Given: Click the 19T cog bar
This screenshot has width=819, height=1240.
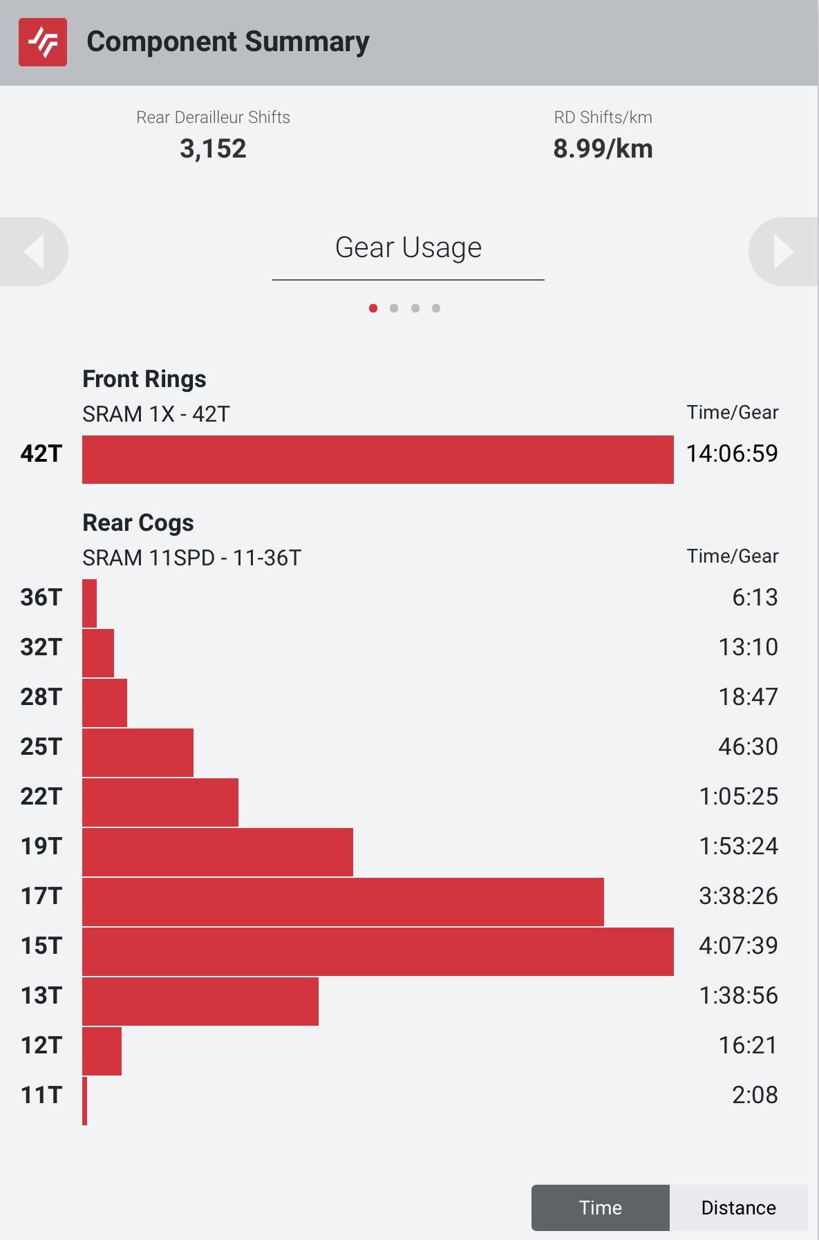Looking at the screenshot, I should point(218,852).
